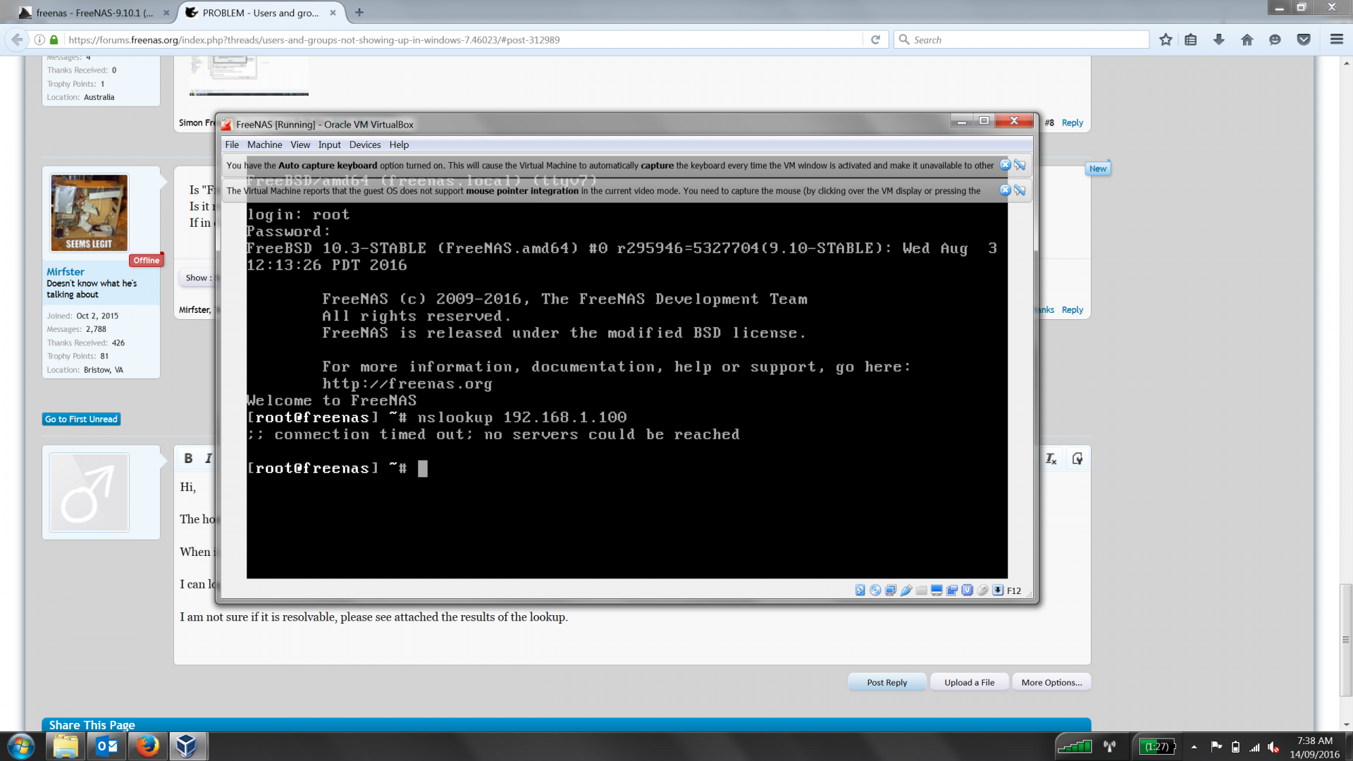Close the freenas - FreeNAS-9.10.1 tab

tap(166, 13)
